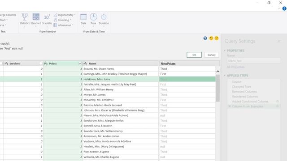287x161 pixels.
Task: Toggle the Pclass column checkbox
Action: pyautogui.click(x=80, y=64)
